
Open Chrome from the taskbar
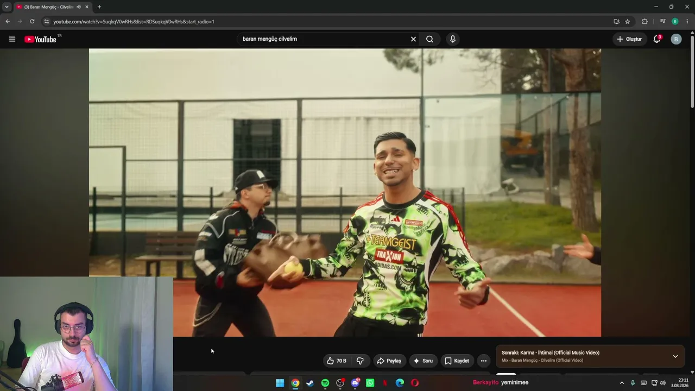coord(295,383)
